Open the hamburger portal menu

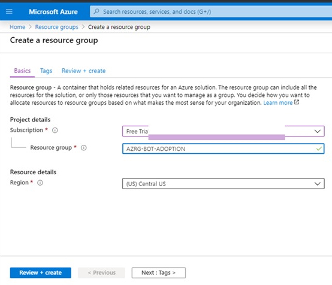9,11
